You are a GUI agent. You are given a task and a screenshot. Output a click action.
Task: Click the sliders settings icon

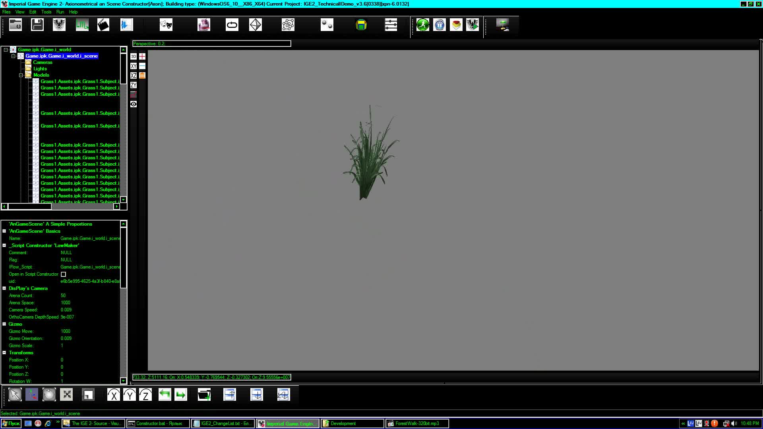tap(391, 25)
